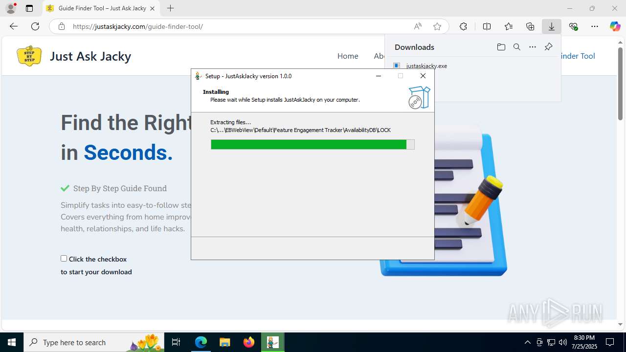The width and height of the screenshot is (626, 352).
Task: Go to the Home menu item
Action: click(348, 56)
